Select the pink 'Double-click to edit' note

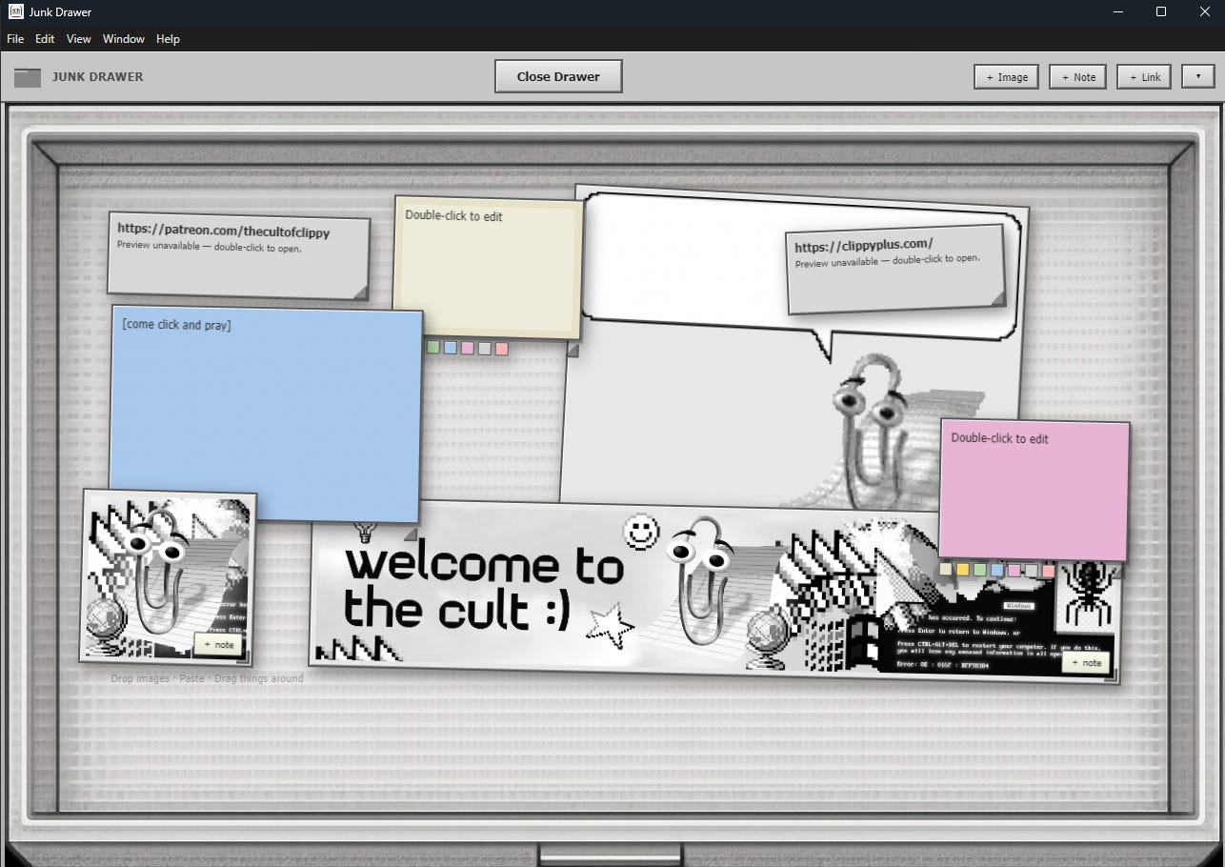(1034, 490)
